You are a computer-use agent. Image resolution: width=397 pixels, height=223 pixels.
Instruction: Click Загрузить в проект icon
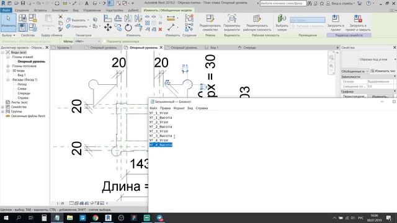(336, 23)
